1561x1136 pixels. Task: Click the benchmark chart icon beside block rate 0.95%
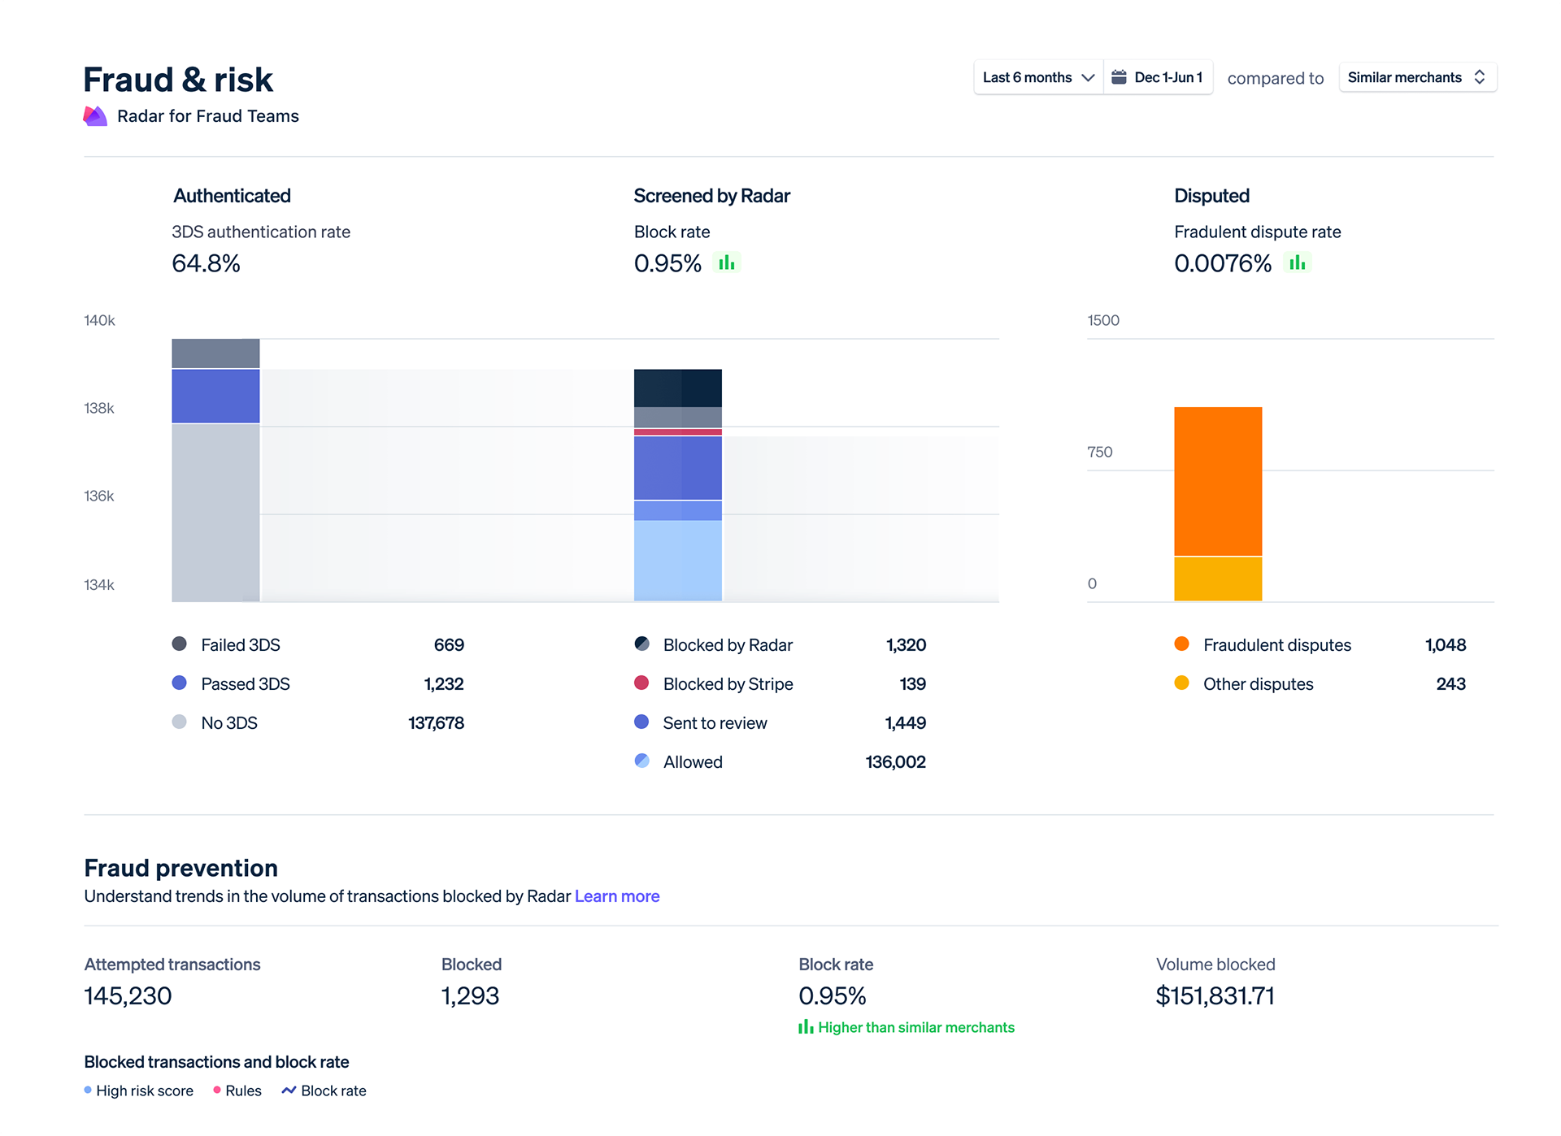click(x=726, y=262)
